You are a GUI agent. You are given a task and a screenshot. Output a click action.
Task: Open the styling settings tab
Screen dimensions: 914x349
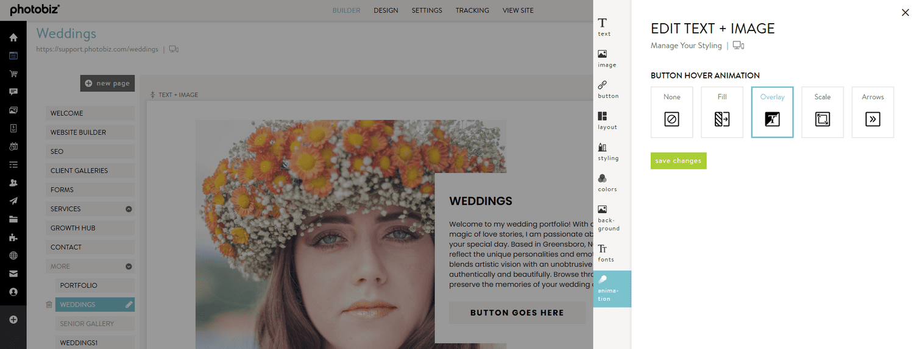pyautogui.click(x=612, y=152)
